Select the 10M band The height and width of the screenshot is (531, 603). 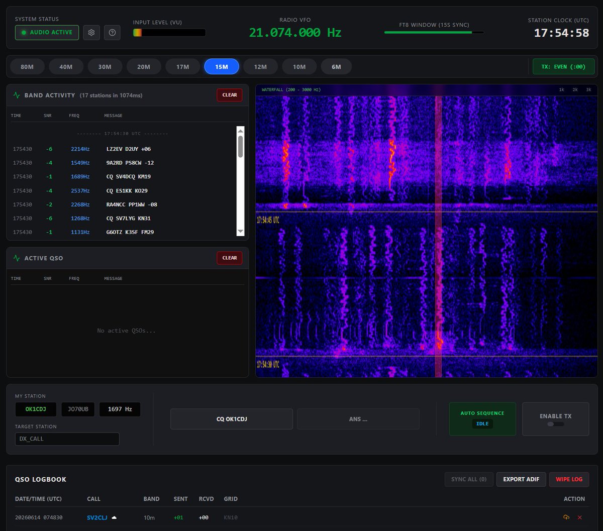299,66
